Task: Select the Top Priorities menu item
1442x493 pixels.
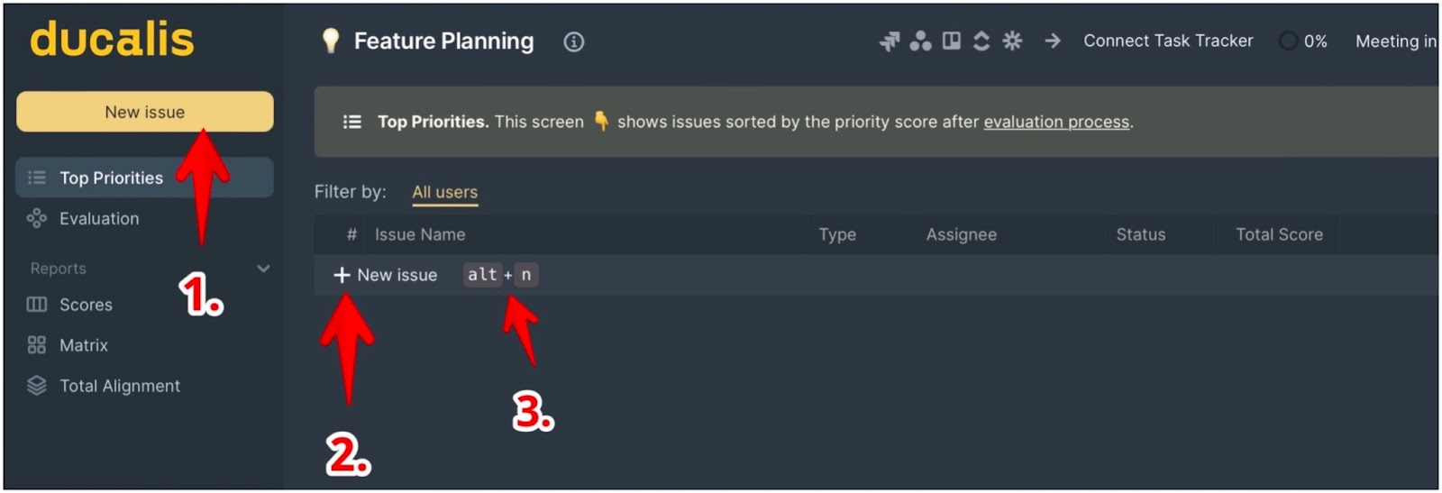Action: tap(144, 178)
